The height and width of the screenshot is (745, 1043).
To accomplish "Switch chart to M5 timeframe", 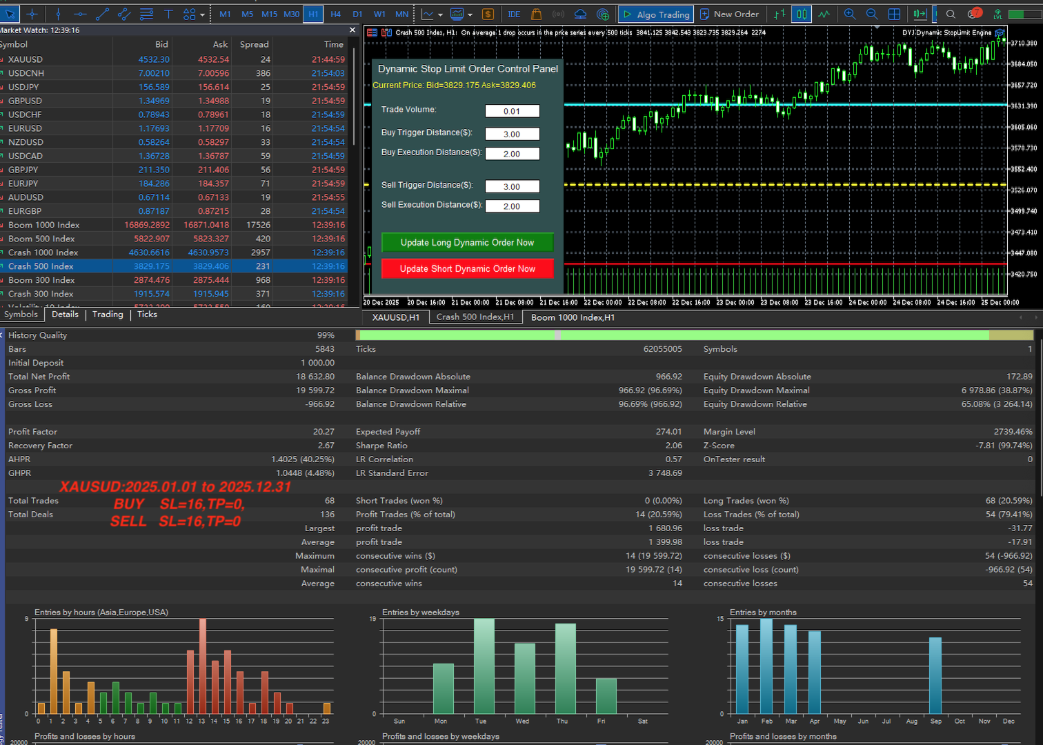I will pyautogui.click(x=247, y=14).
